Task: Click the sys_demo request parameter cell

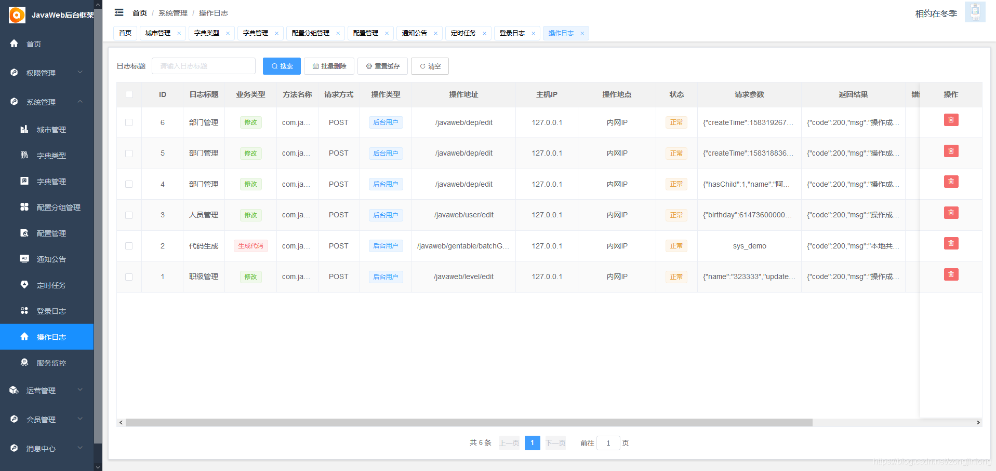Action: coord(749,246)
